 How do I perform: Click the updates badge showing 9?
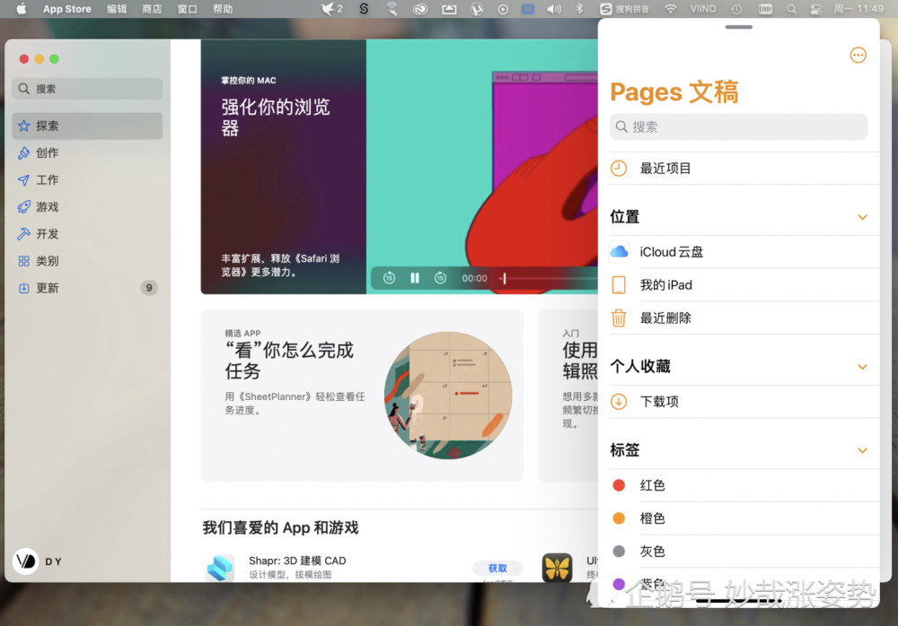tap(149, 288)
